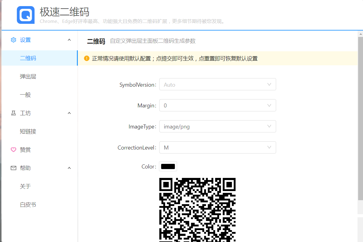Click the Color label
Viewport: 363px width, 242px height.
click(149, 167)
